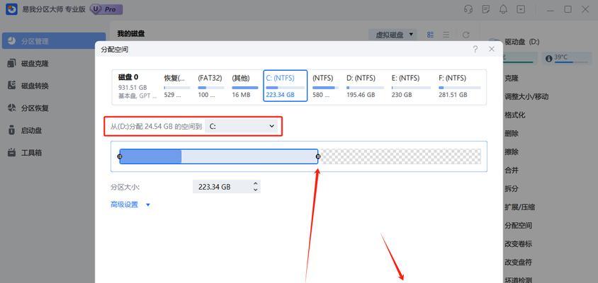This screenshot has height=283, width=598.
Task: Refresh the disk list
Action: (466, 35)
